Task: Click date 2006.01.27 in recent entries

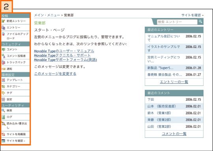Action: (x=193, y=75)
